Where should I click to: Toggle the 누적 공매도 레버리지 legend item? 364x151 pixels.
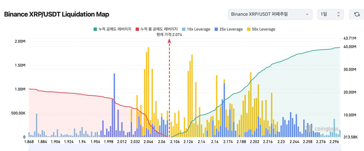click(x=112, y=29)
